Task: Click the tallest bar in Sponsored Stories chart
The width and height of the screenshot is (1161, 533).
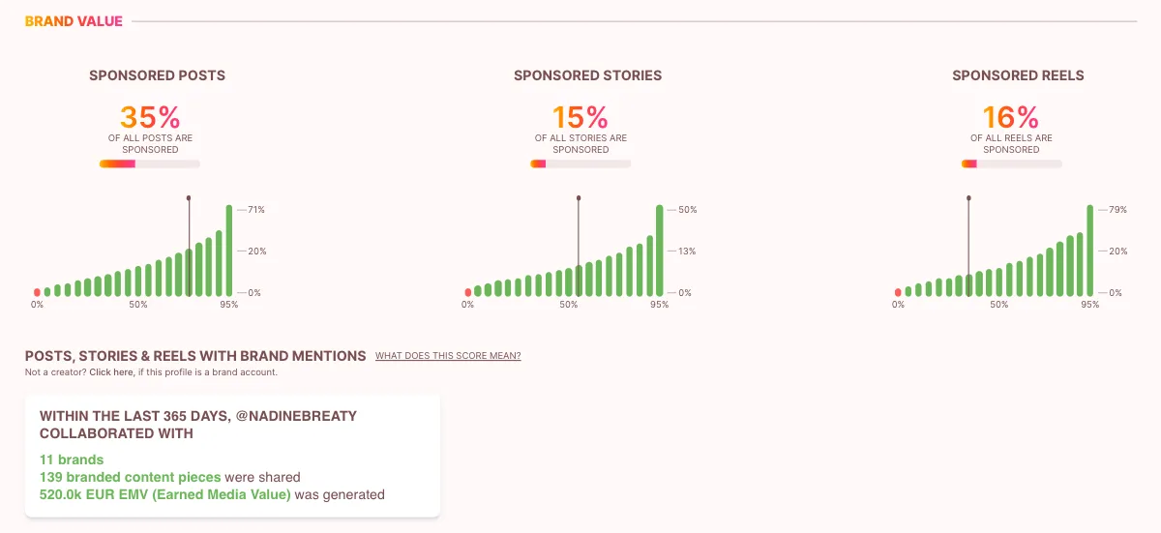Action: pos(660,251)
